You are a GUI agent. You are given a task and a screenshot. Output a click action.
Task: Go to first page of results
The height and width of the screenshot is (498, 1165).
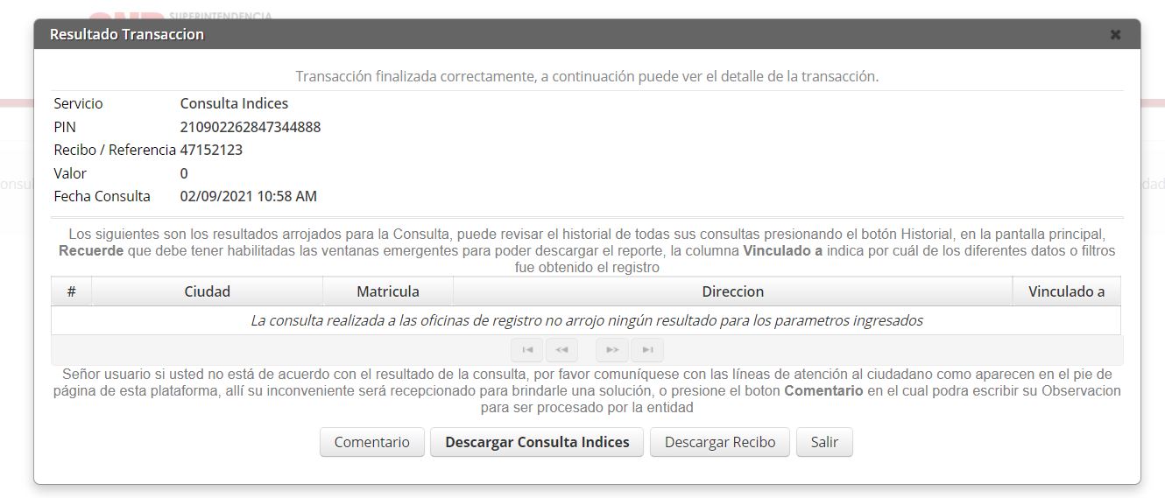point(526,350)
